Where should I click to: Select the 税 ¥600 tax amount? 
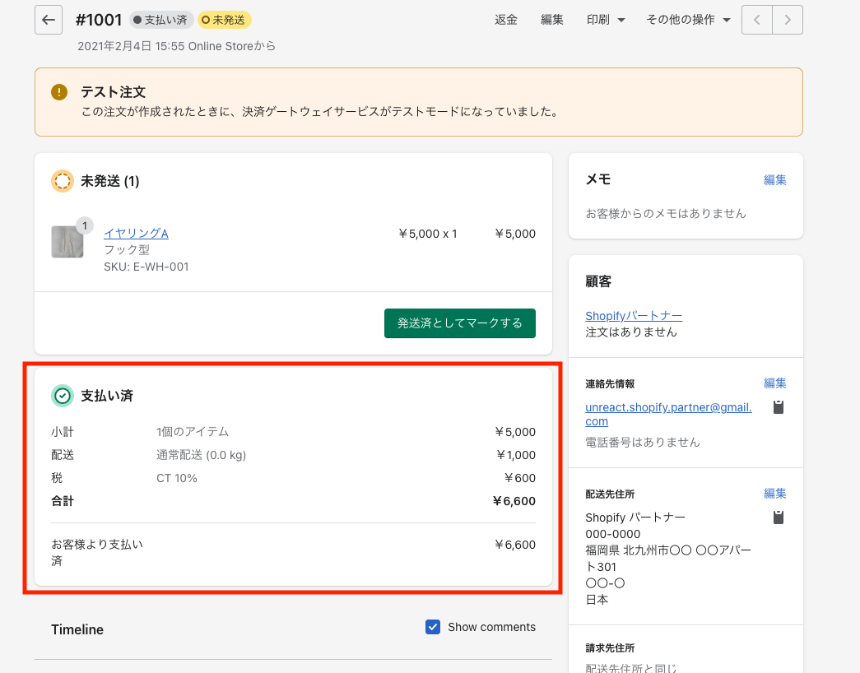tap(519, 478)
